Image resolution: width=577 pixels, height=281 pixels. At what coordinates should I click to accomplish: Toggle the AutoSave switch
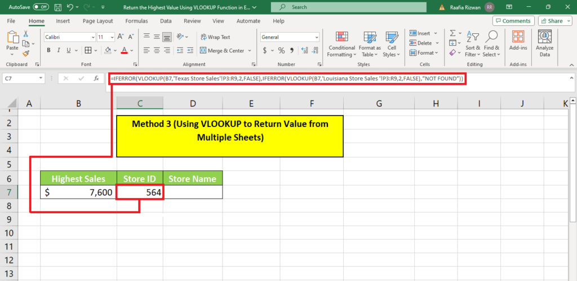[41, 7]
